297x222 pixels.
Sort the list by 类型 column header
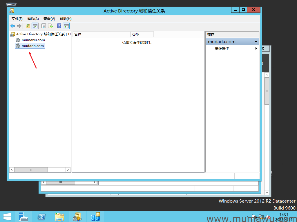click(x=142, y=34)
